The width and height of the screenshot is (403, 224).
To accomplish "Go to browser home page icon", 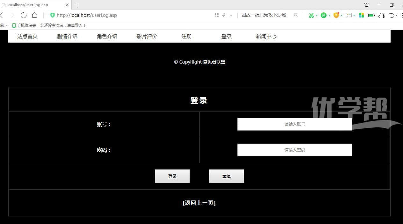I will (35, 15).
